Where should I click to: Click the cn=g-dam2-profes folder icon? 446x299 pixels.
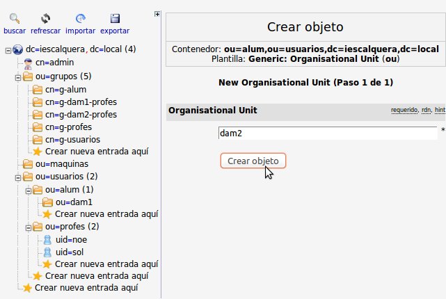click(38, 115)
